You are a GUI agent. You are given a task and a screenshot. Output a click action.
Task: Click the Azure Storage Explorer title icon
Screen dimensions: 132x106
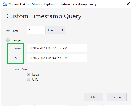5,4
